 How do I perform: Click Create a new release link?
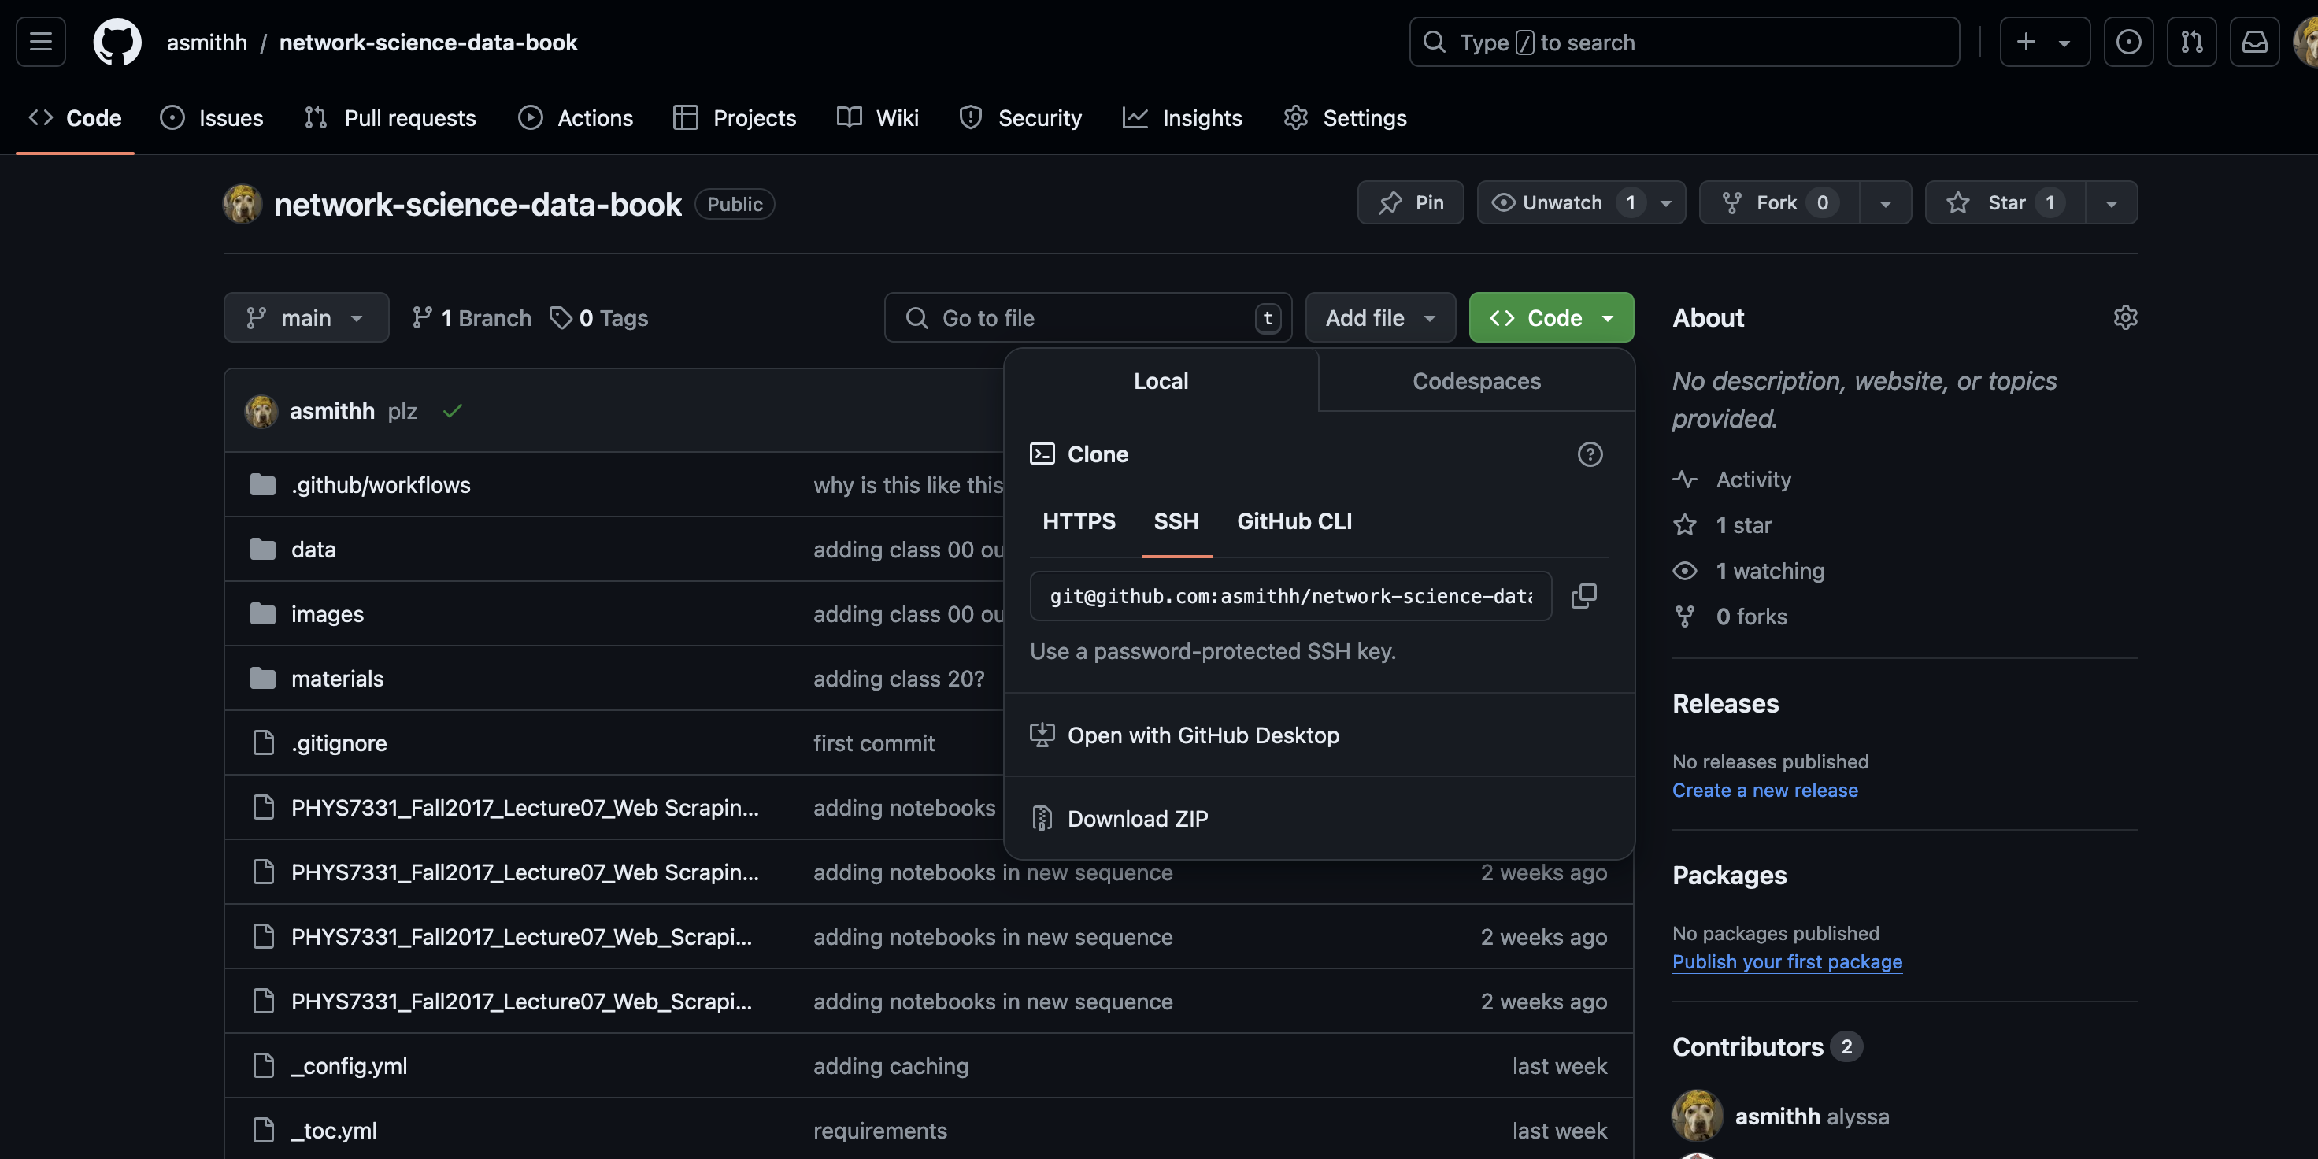(1764, 790)
